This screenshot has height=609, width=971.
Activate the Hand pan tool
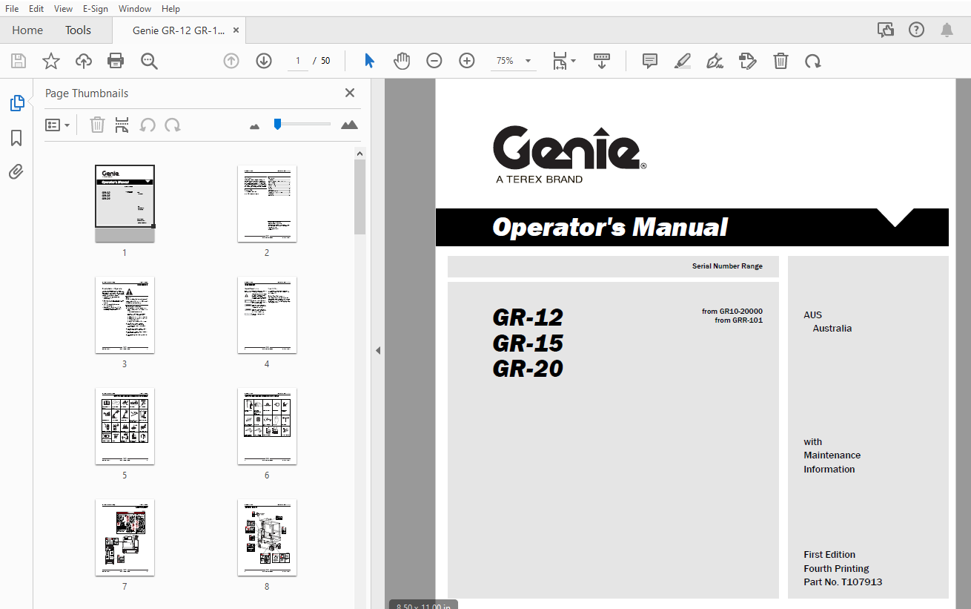(x=402, y=61)
